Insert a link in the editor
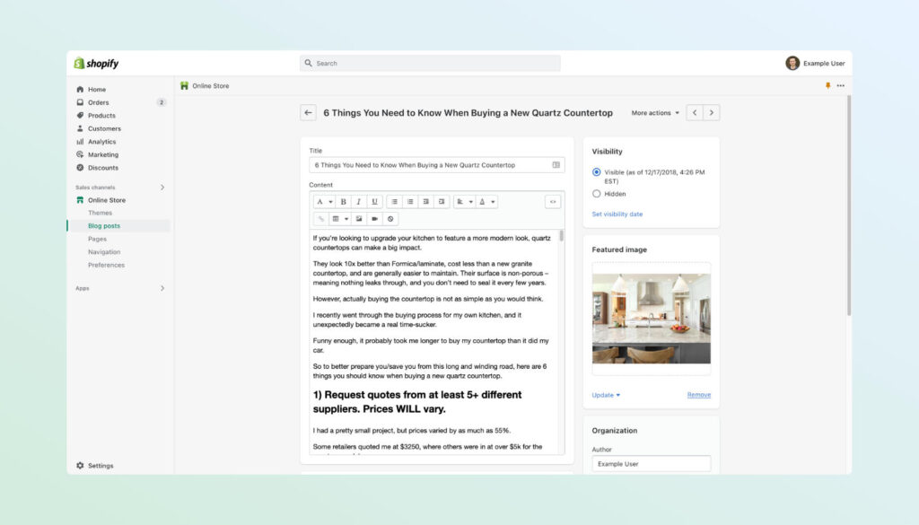The height and width of the screenshot is (525, 919). click(320, 219)
